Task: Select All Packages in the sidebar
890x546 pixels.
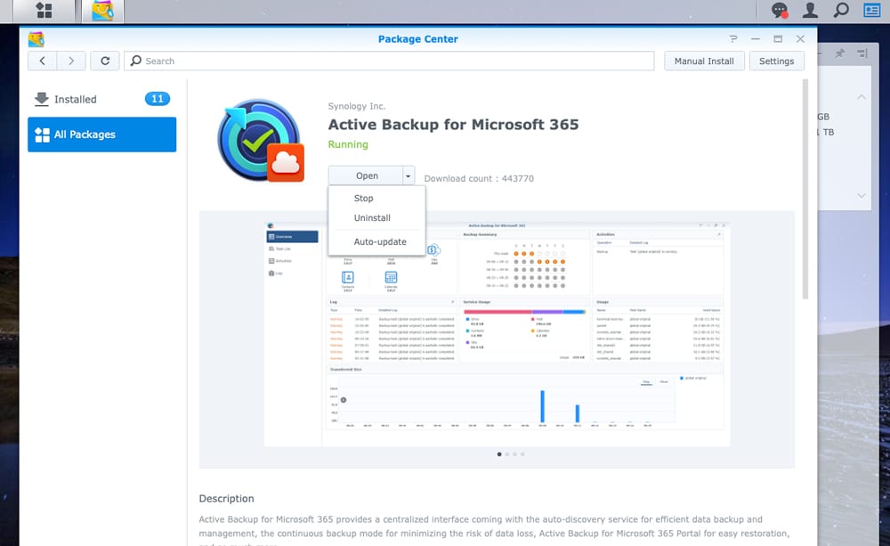Action: click(x=102, y=134)
